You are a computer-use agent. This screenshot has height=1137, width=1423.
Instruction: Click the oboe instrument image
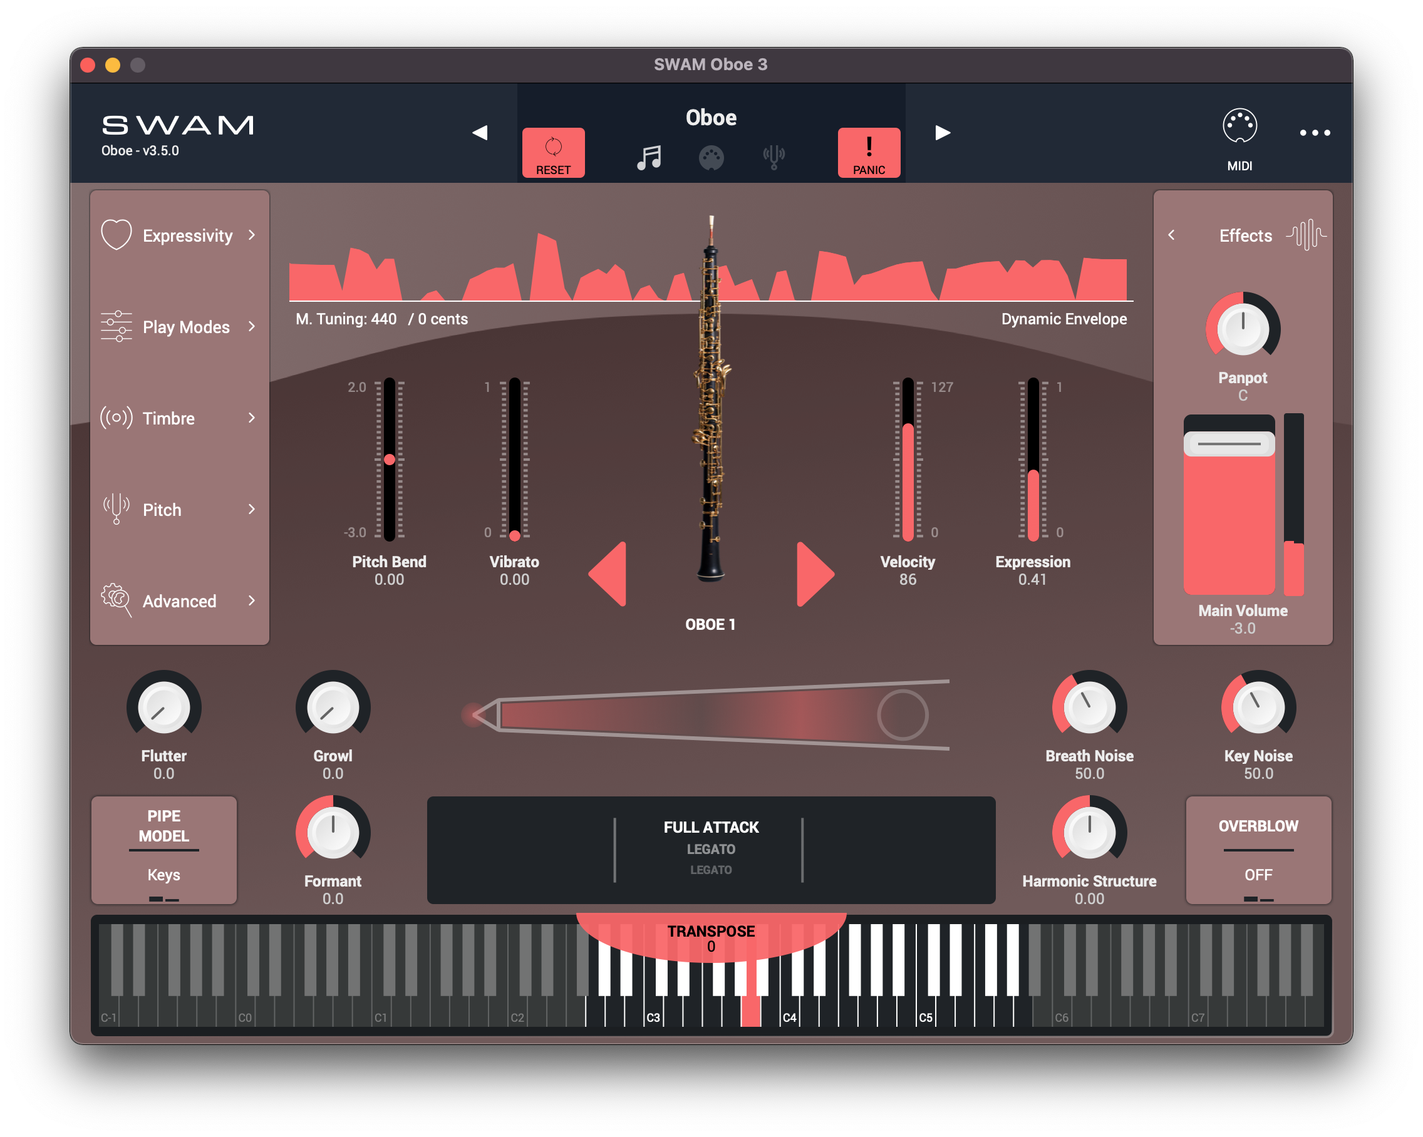click(x=711, y=399)
